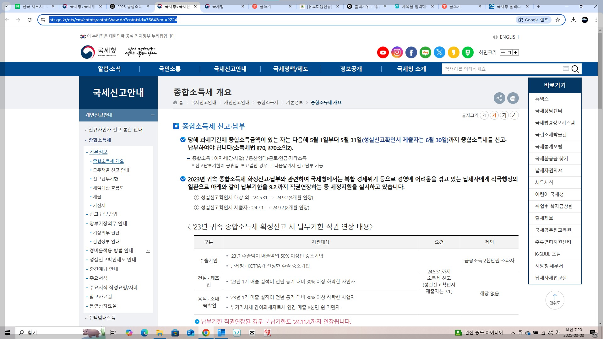The height and width of the screenshot is (339, 603).
Task: Click download icon next to 경비율적용 방법 안내
Action: point(148,251)
